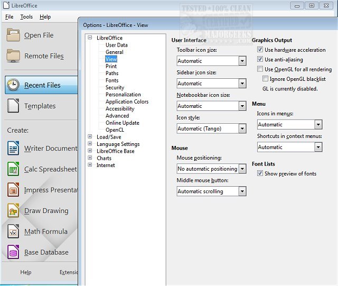Create a new Draw Drawing
The height and width of the screenshot is (286, 338).
(46, 210)
